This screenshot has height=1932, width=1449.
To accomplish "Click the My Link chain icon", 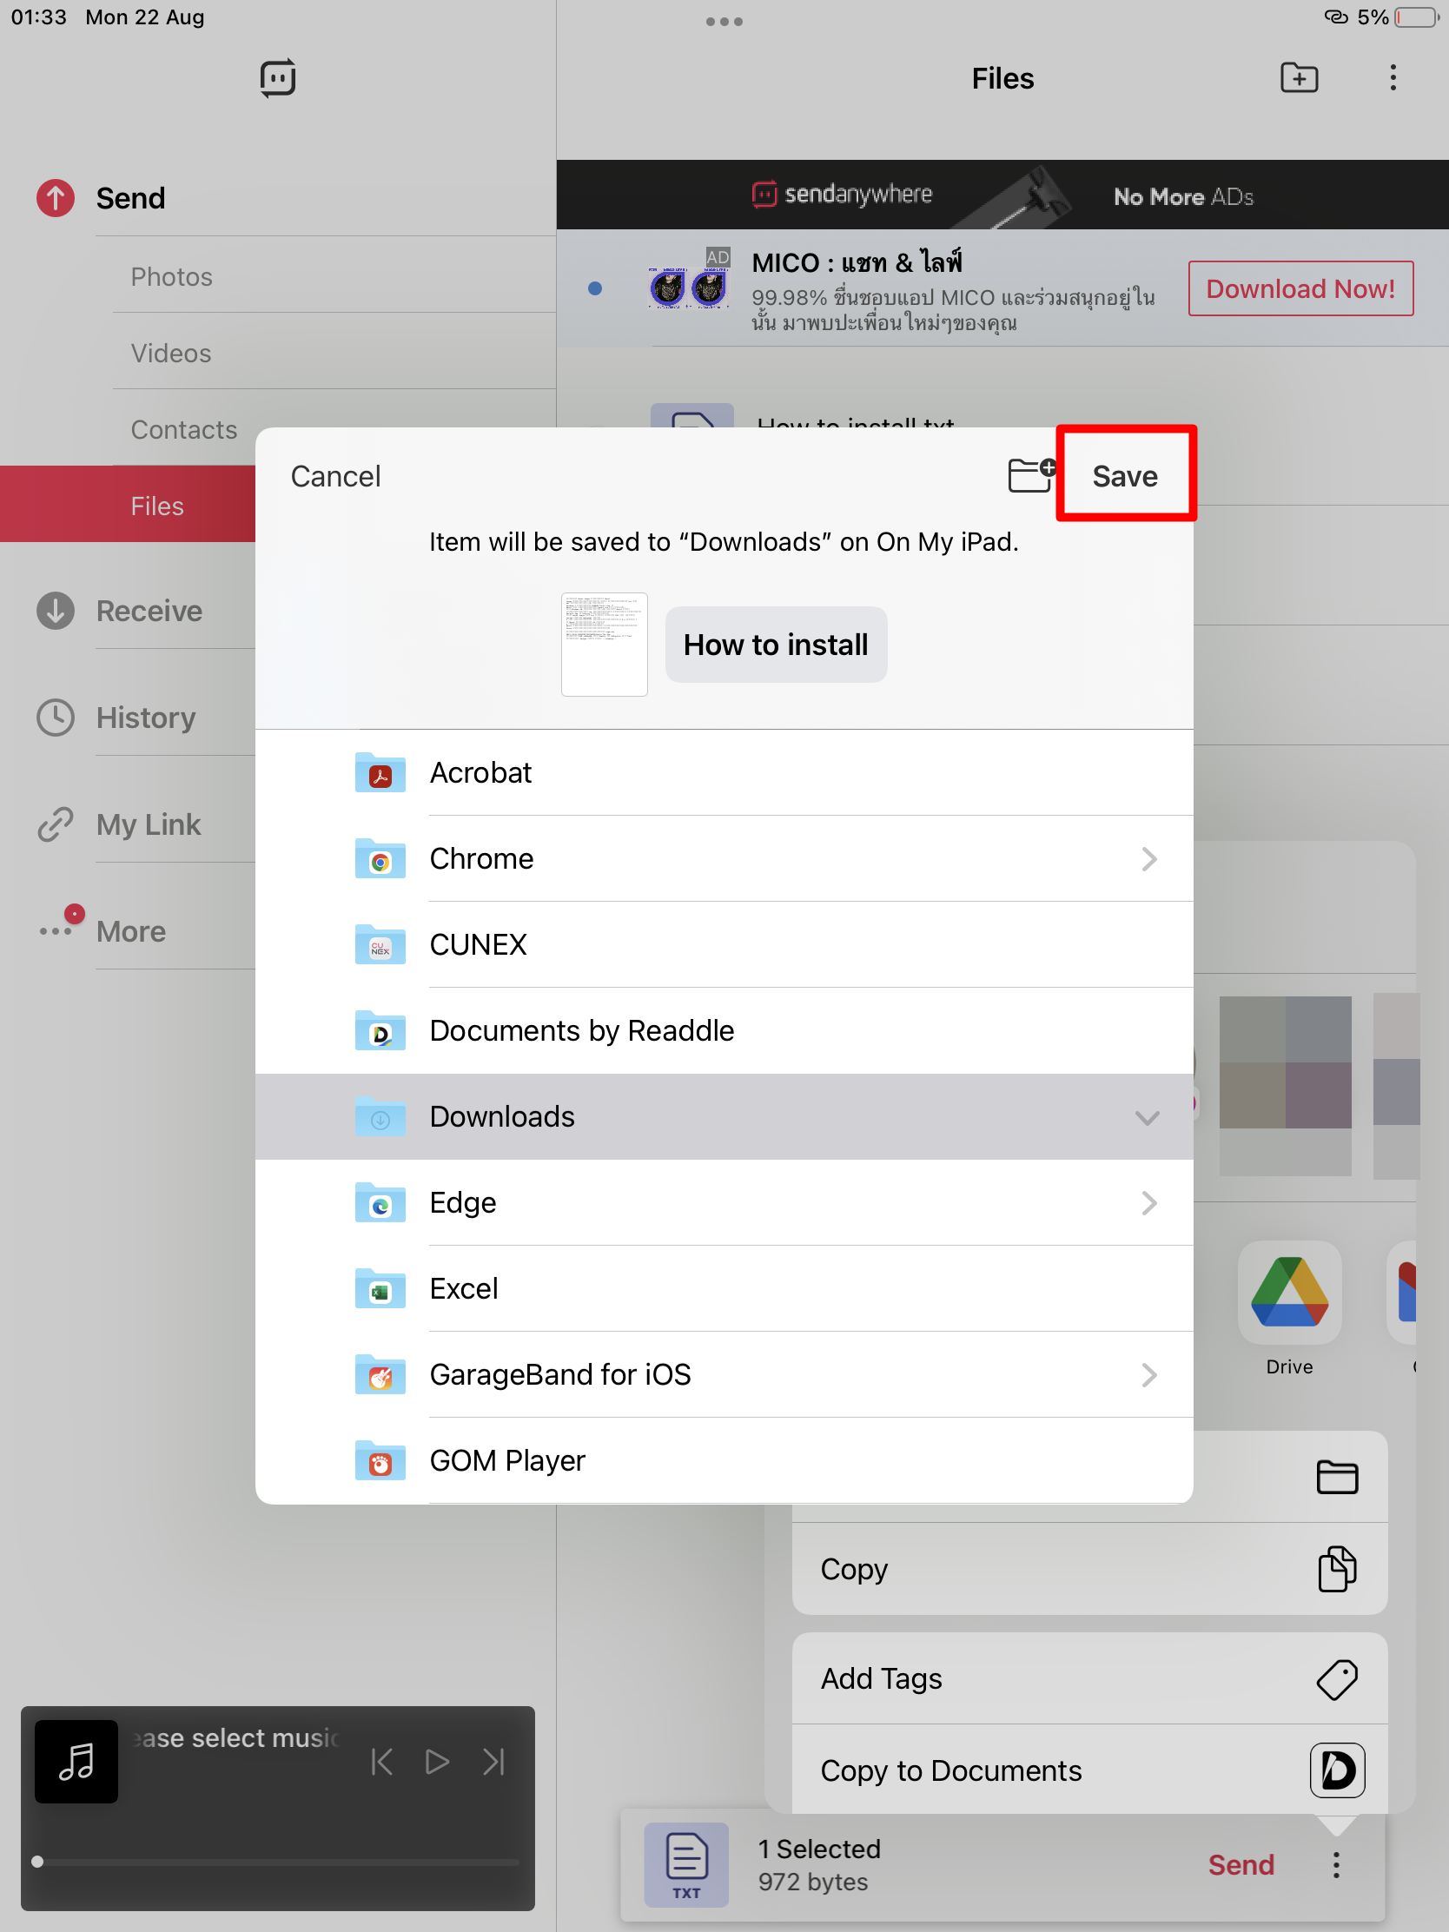I will point(54,824).
